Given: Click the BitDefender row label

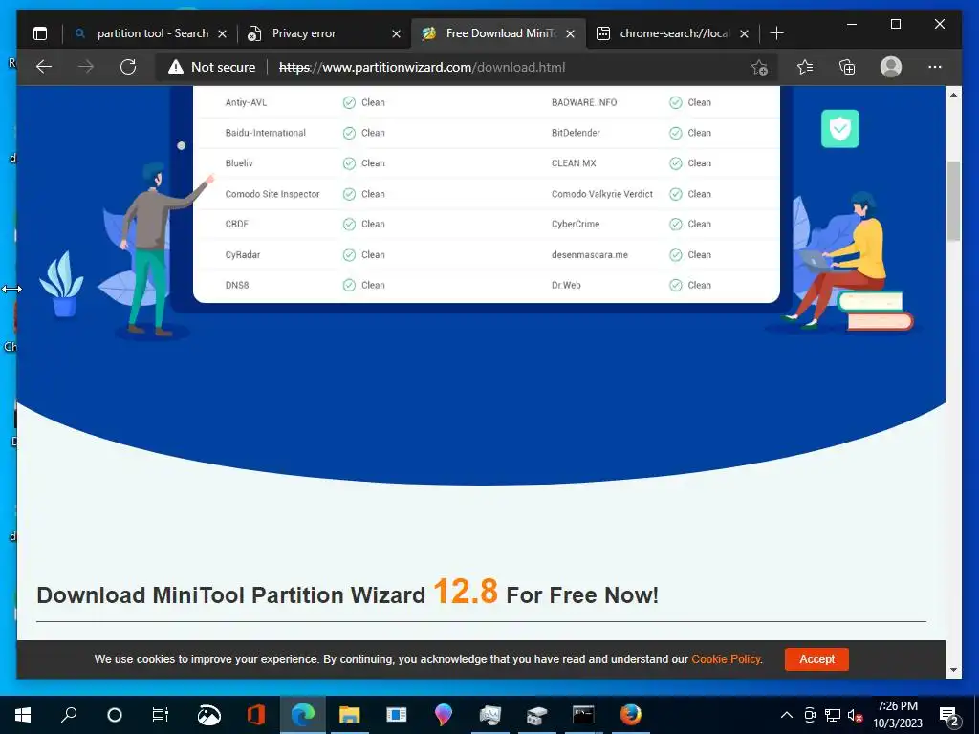Looking at the screenshot, I should 576,133.
